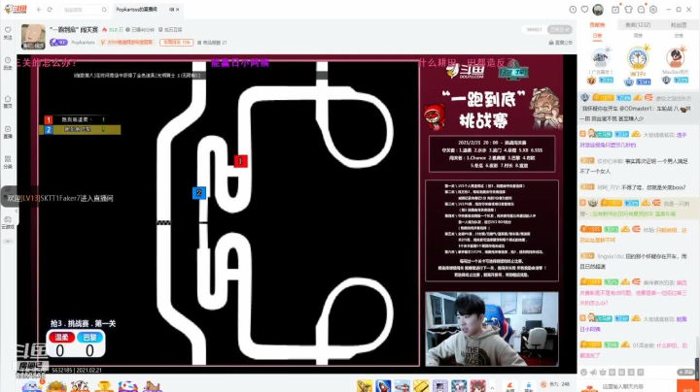Screen dimensions: 700x392
Task: Click the fish ball balance 248
Action: point(556,384)
